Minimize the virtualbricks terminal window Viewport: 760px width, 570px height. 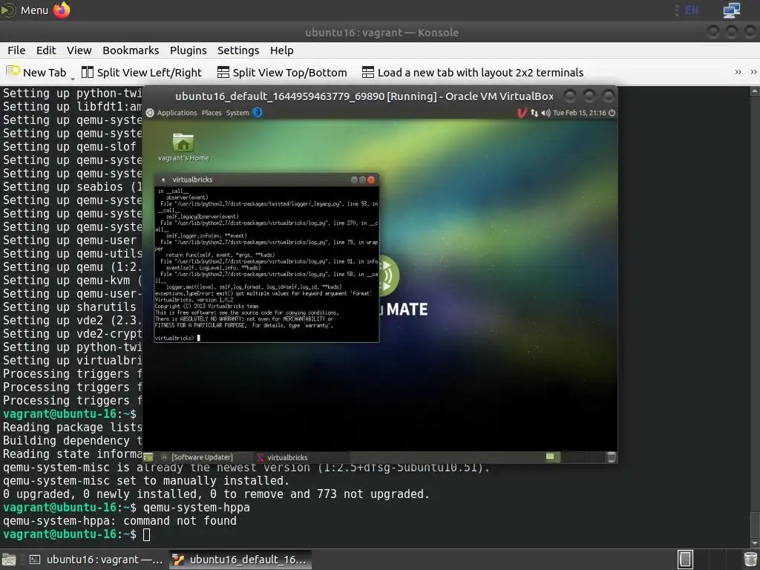pos(354,180)
